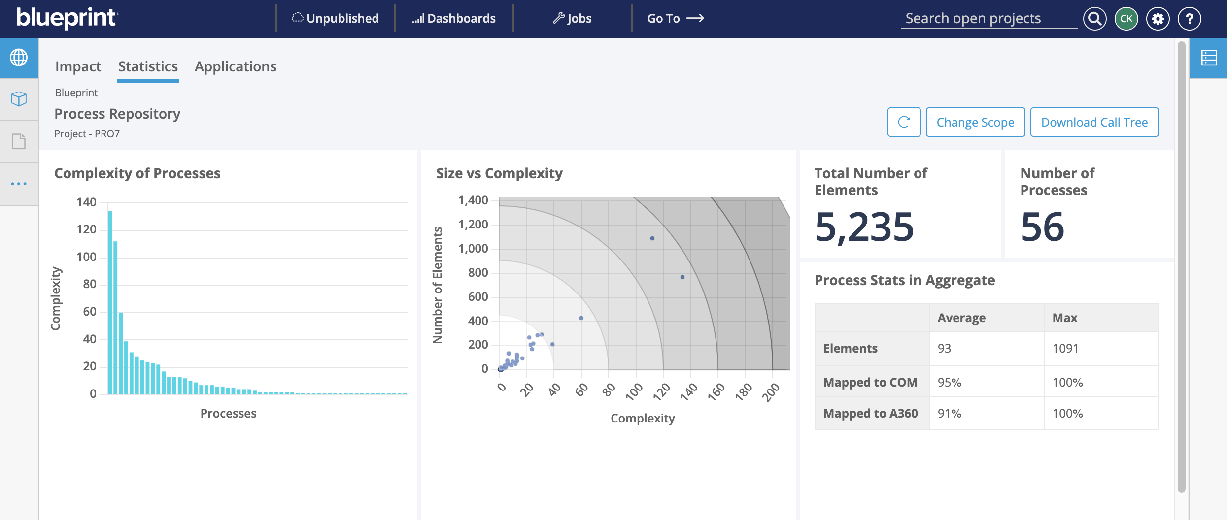Open the Go To menu
The width and height of the screenshot is (1227, 520).
coord(675,19)
